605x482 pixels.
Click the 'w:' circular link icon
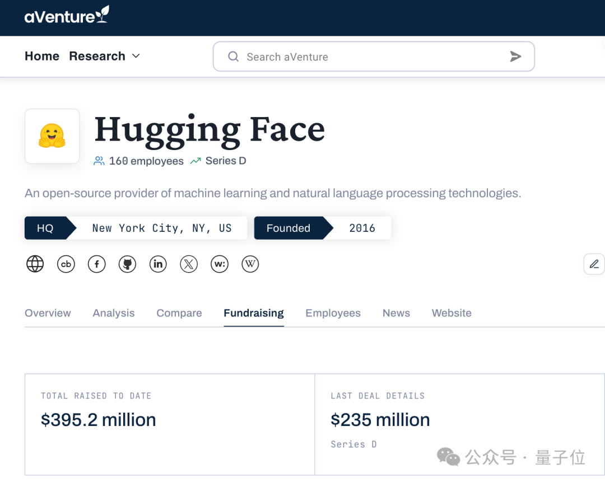click(220, 264)
